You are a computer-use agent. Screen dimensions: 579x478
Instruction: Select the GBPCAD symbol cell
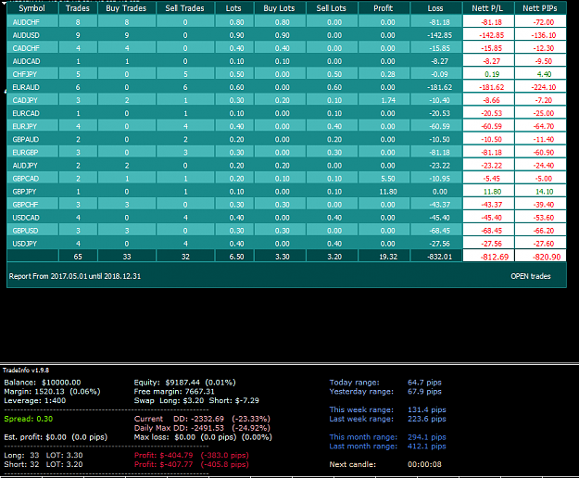(32, 179)
